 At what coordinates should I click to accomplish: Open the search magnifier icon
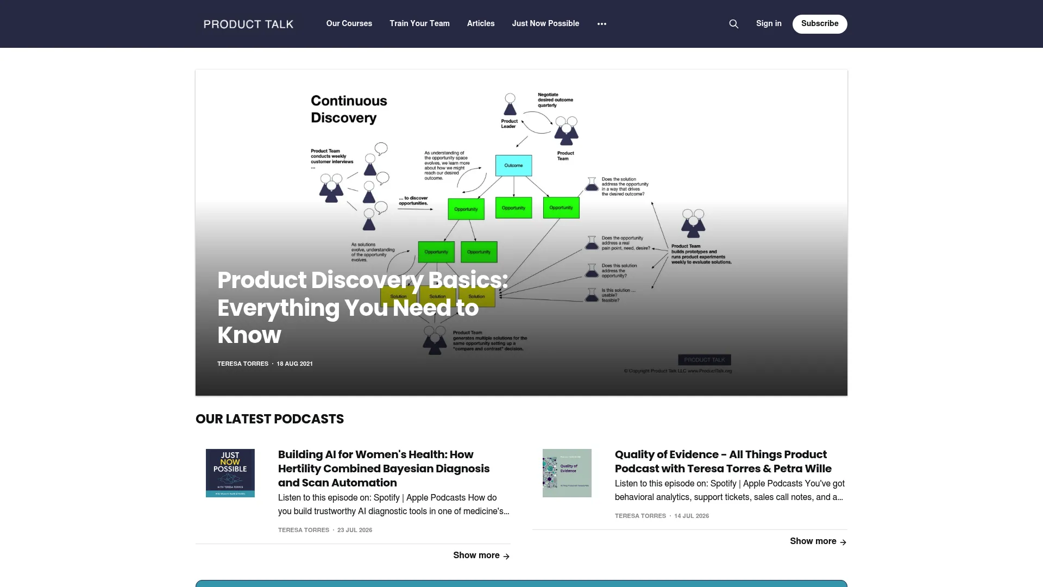pyautogui.click(x=733, y=24)
